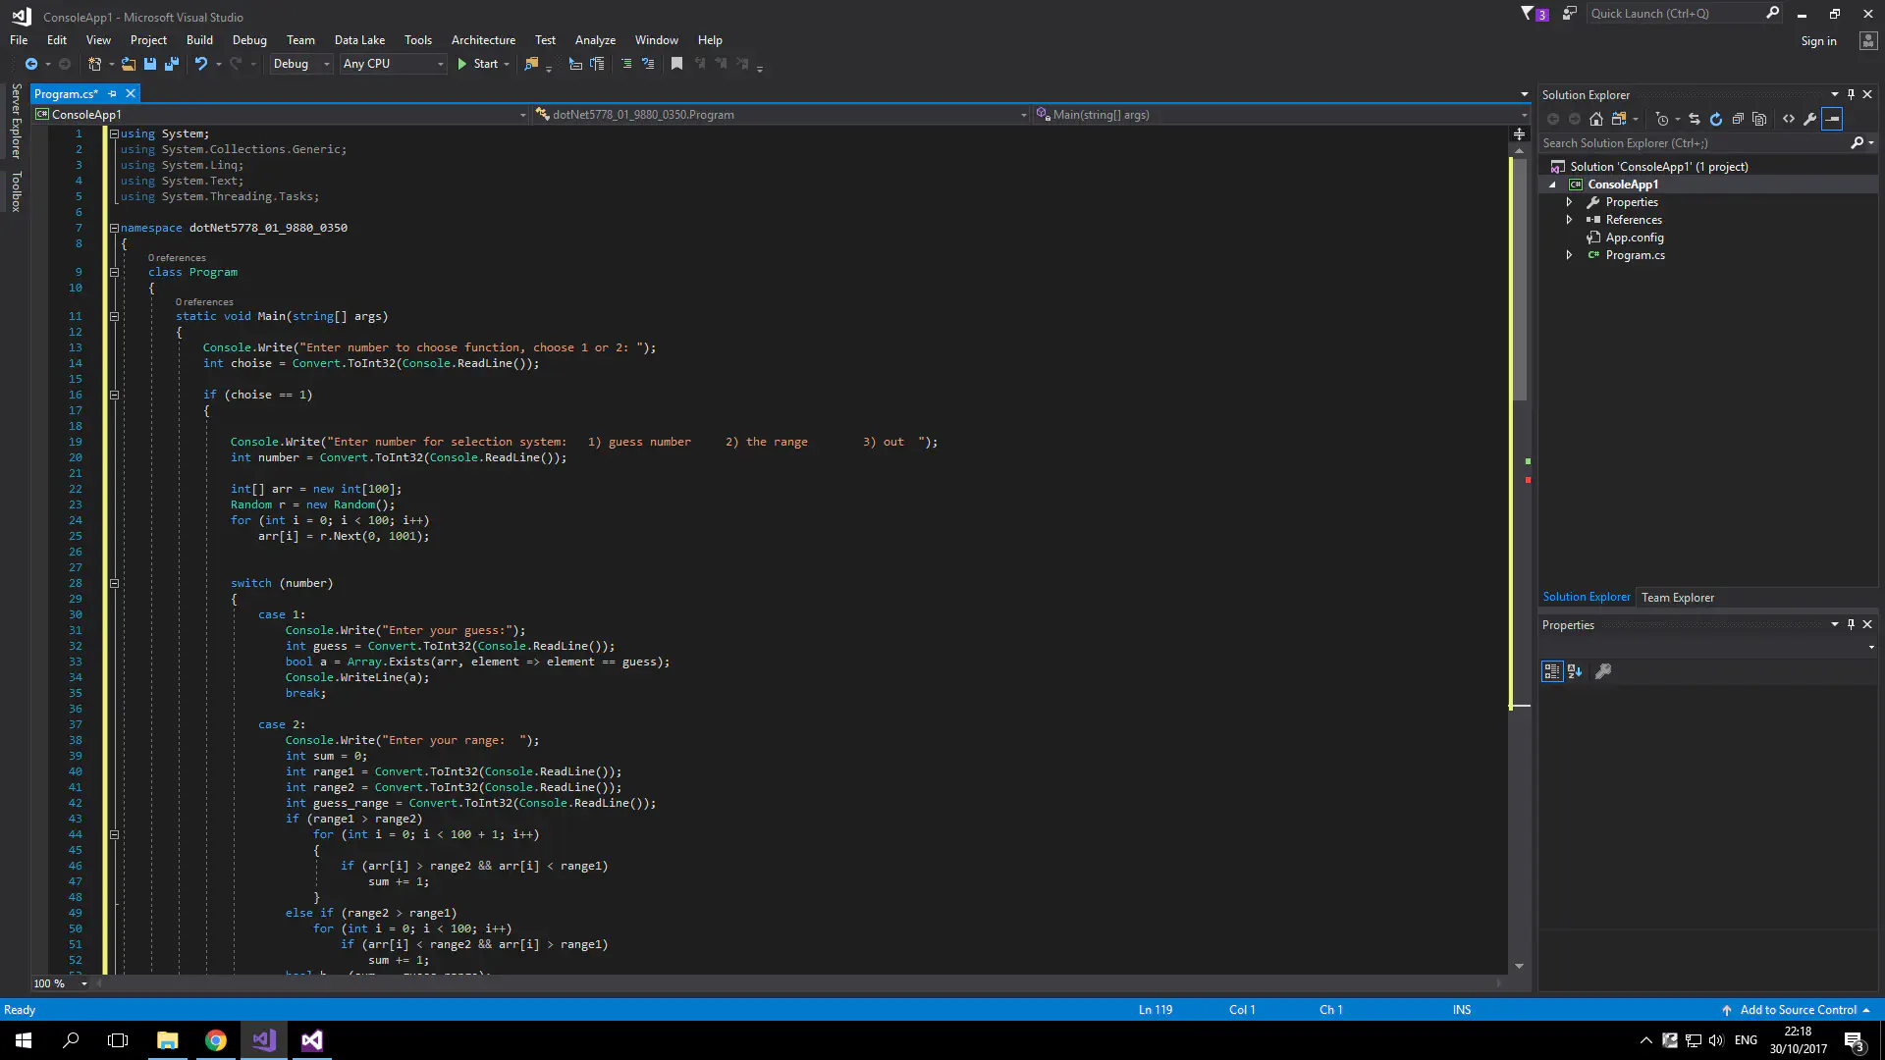Open the Build menu
The width and height of the screenshot is (1885, 1060).
tap(199, 40)
